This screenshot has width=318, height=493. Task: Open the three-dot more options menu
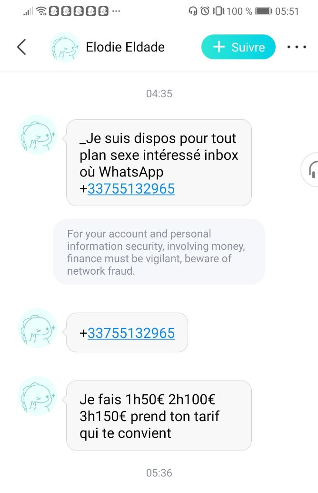coord(297,47)
